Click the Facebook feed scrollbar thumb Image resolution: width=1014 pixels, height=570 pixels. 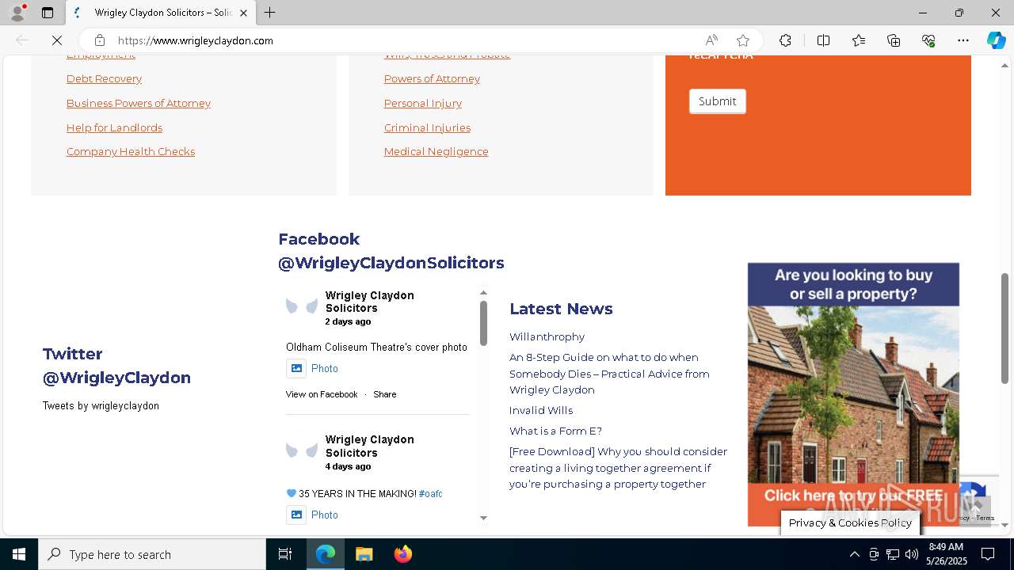click(x=483, y=323)
